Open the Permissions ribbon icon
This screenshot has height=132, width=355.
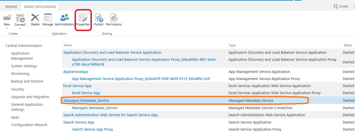[114, 18]
